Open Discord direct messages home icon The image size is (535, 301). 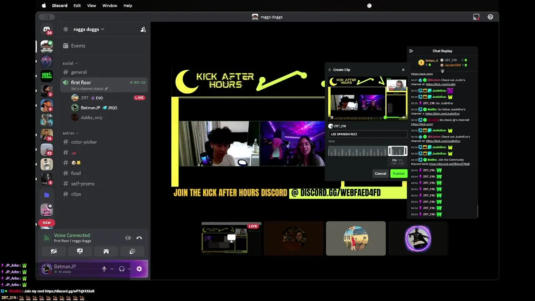click(47, 29)
